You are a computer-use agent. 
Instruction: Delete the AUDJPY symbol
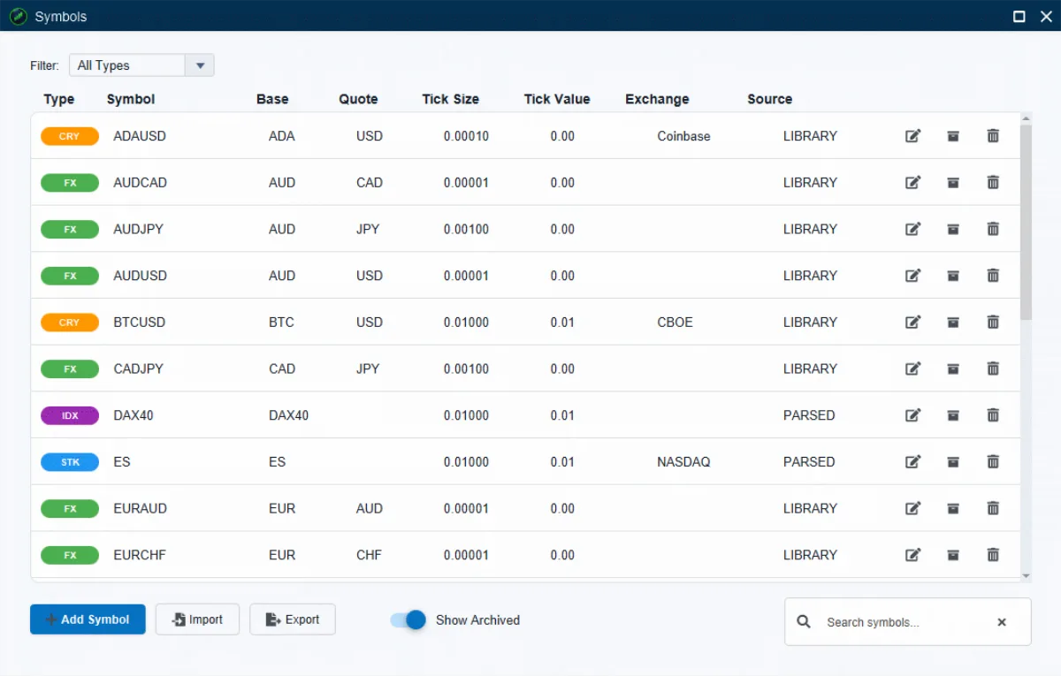993,229
